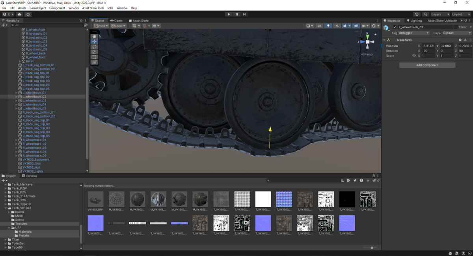Adjust the Project thumbnail size slider

[371, 248]
